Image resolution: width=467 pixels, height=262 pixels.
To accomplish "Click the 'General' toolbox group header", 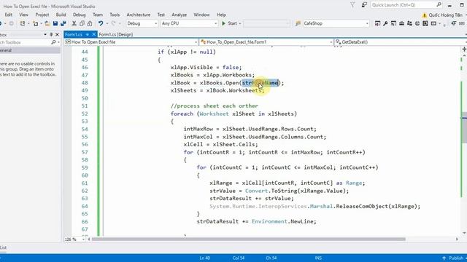I will [30, 50].
